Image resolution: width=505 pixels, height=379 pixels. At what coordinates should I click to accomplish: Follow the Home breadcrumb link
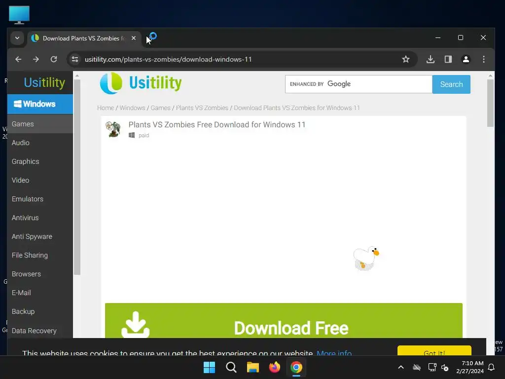click(106, 108)
